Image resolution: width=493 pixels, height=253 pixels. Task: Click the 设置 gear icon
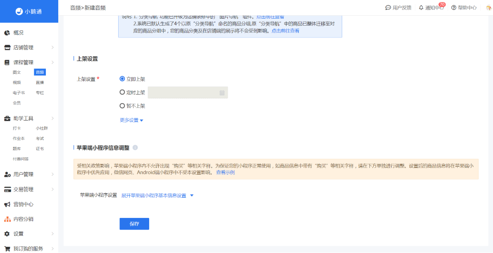pos(7,234)
